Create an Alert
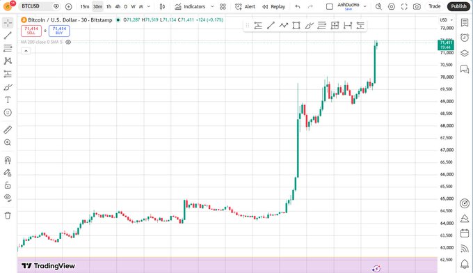473x273 pixels. point(245,6)
